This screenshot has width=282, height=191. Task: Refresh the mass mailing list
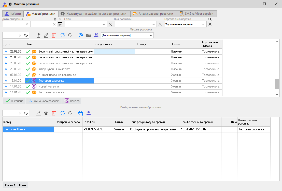point(63,35)
